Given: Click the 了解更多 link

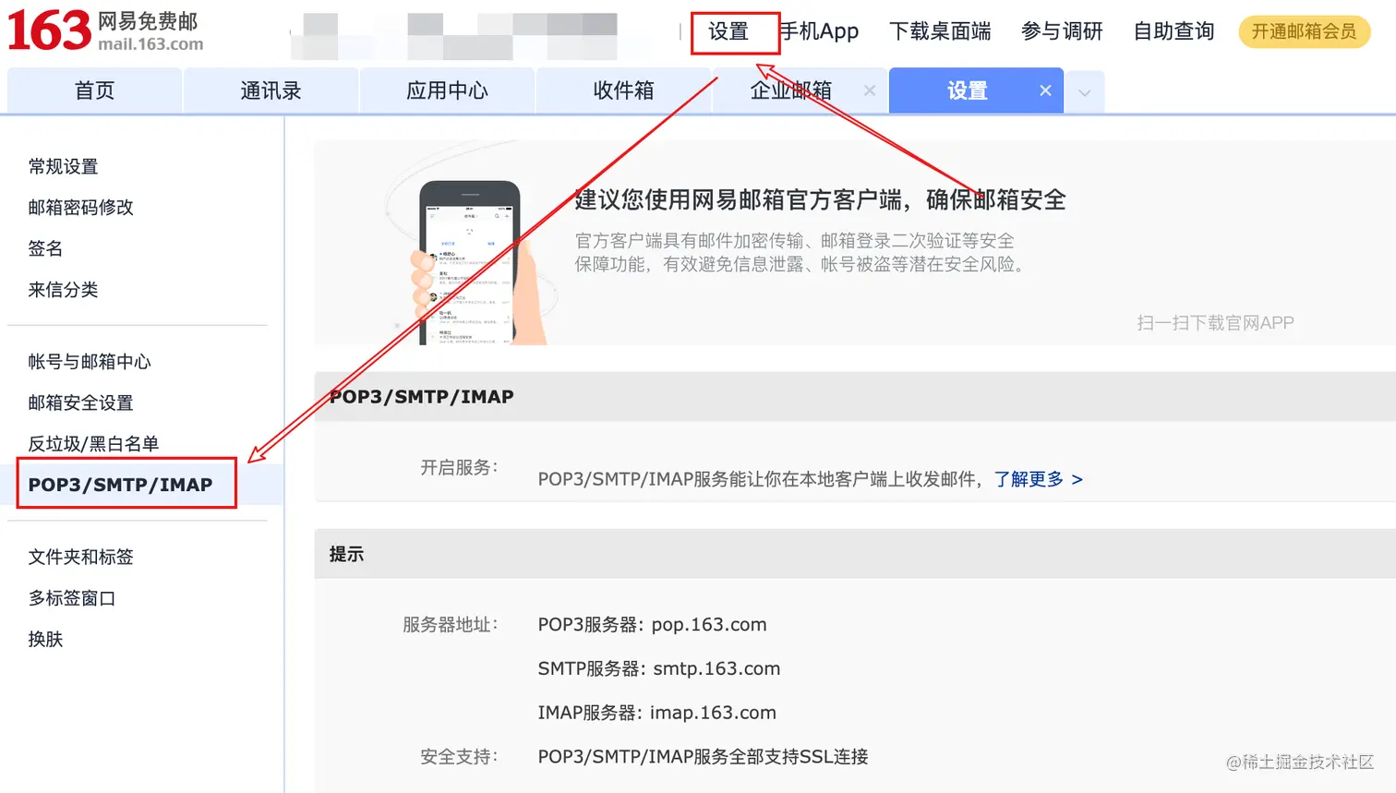Looking at the screenshot, I should pyautogui.click(x=1038, y=479).
